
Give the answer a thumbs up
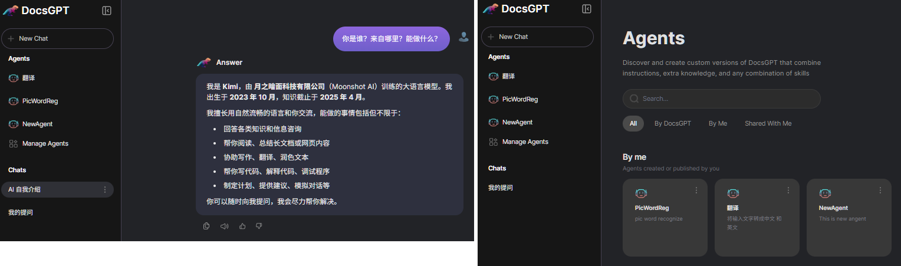pos(242,226)
